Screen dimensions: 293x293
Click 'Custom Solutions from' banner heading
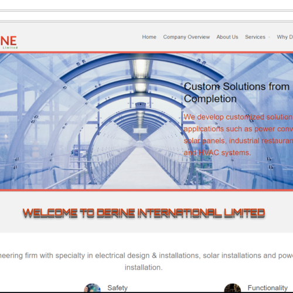[237, 87]
